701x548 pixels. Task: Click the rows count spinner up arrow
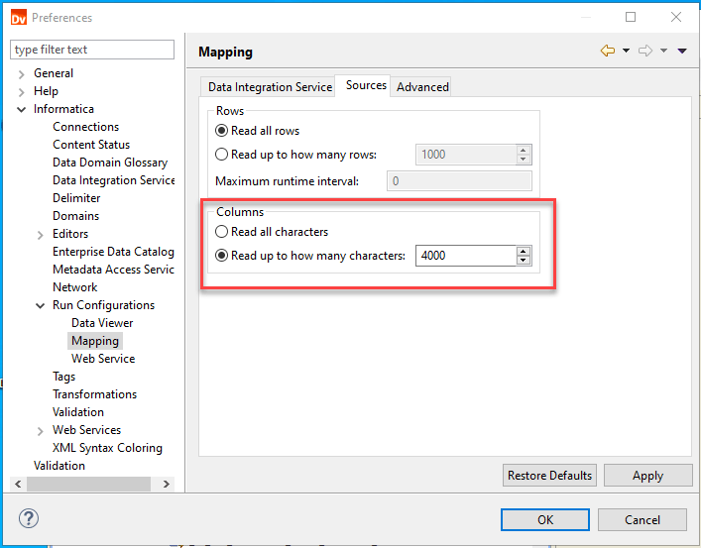click(x=524, y=150)
